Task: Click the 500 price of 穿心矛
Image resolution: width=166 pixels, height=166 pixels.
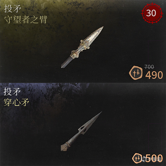Action: (154, 158)
